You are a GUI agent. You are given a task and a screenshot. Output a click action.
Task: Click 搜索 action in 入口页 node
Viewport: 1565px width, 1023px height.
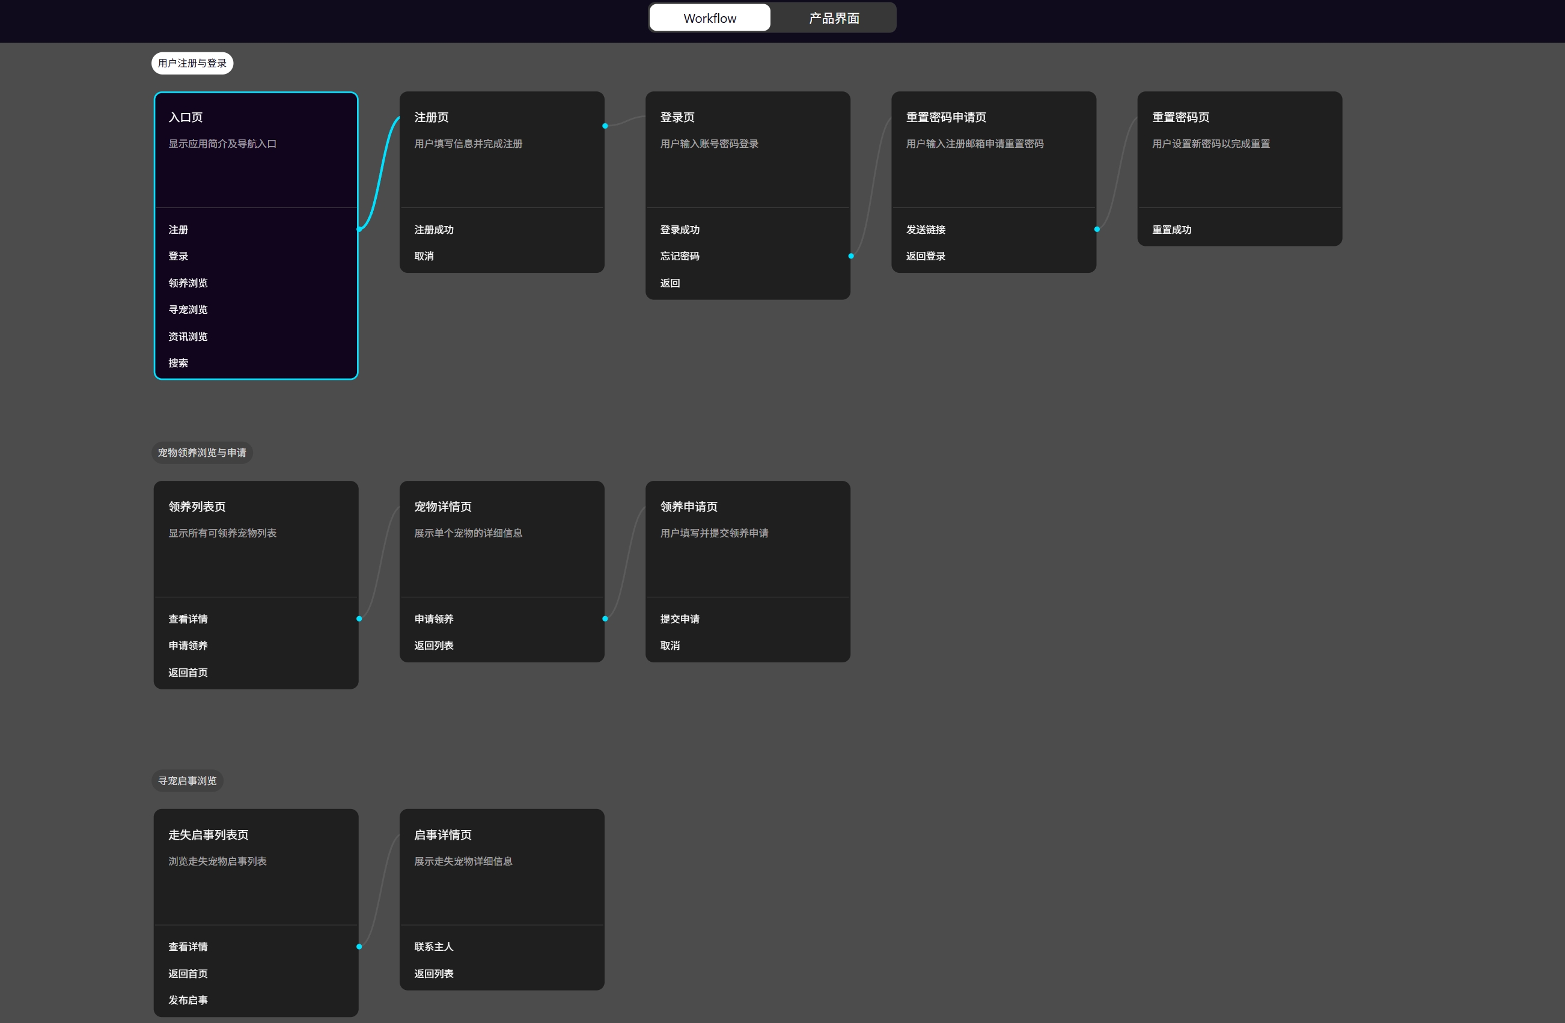tap(178, 363)
